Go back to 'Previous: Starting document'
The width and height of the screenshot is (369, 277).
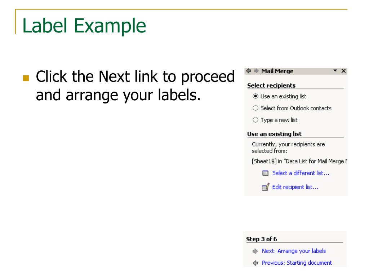coord(297,263)
